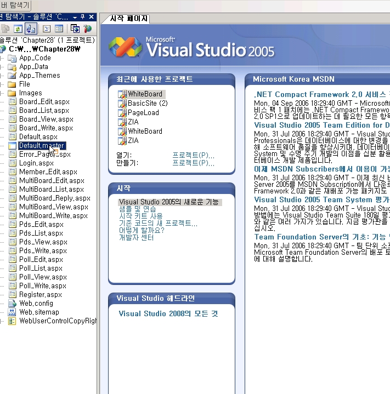Select Pds_List.aspx in the tree
Viewport: 390px width, 394px height.
click(41, 233)
